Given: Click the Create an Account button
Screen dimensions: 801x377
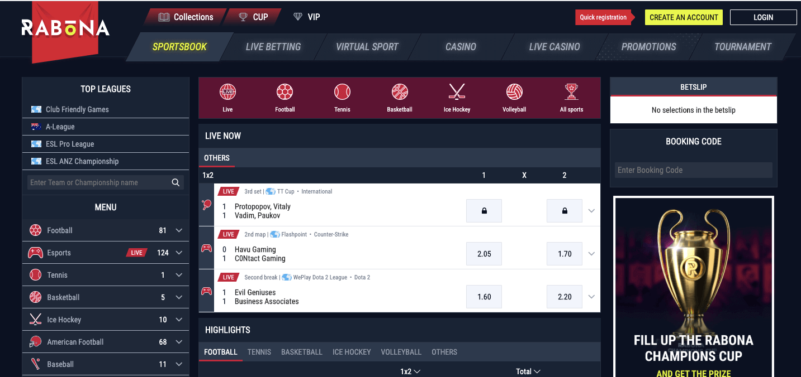Looking at the screenshot, I should (684, 17).
